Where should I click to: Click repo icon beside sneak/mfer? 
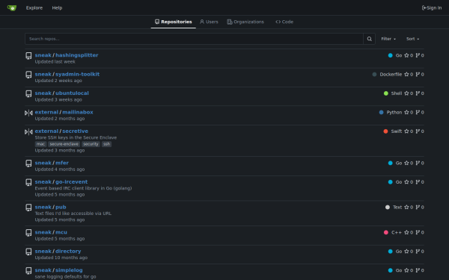coord(28,164)
